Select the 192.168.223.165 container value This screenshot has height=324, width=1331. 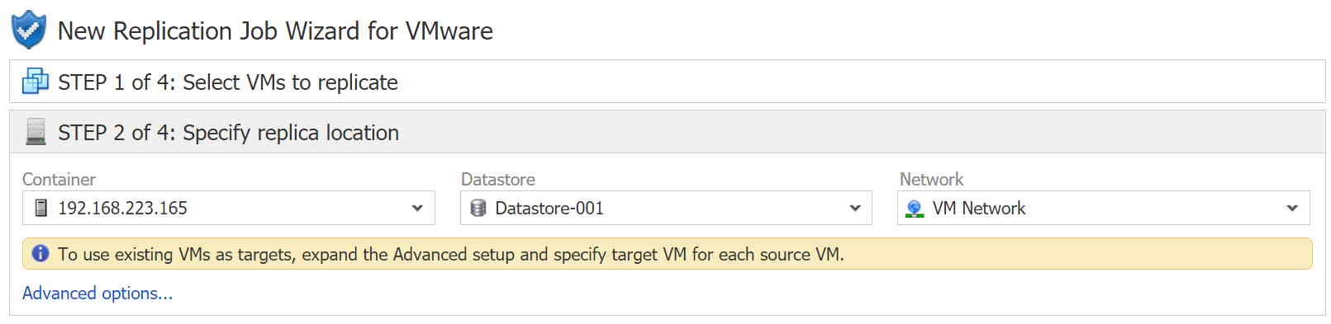[122, 208]
